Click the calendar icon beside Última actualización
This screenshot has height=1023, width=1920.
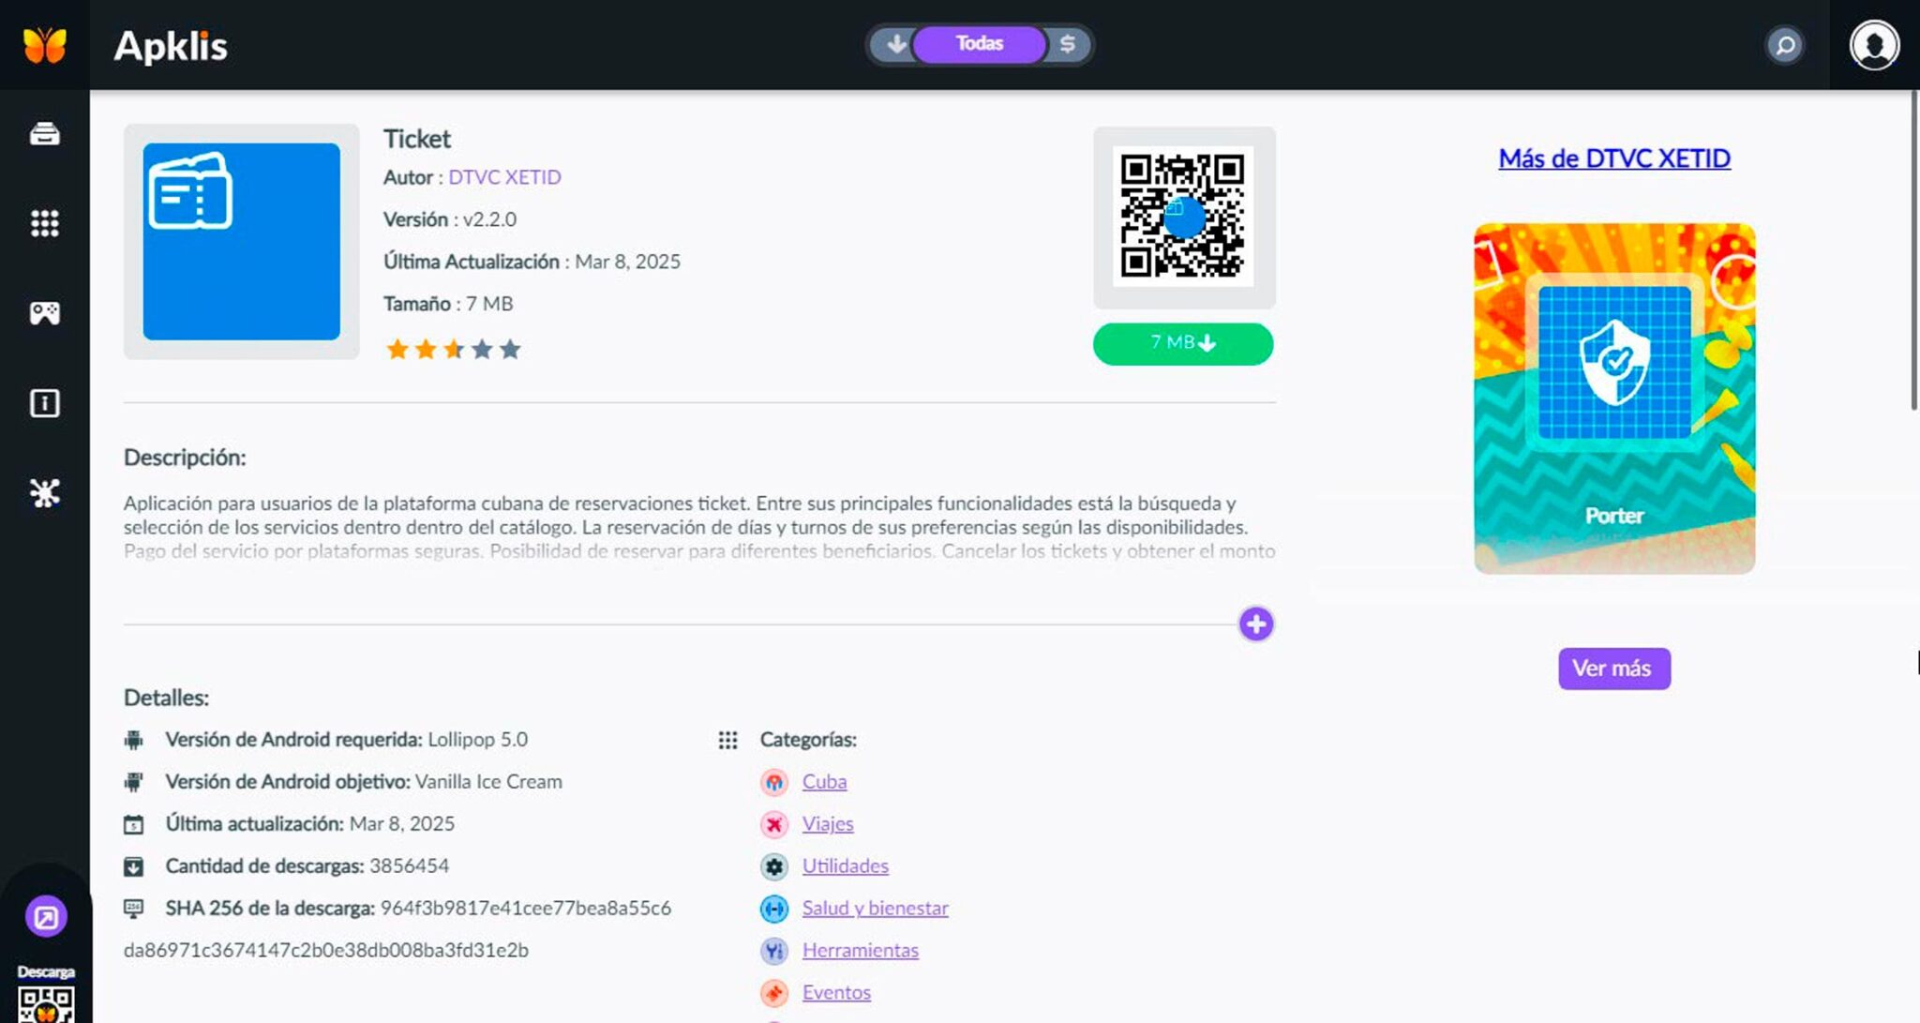coord(134,824)
